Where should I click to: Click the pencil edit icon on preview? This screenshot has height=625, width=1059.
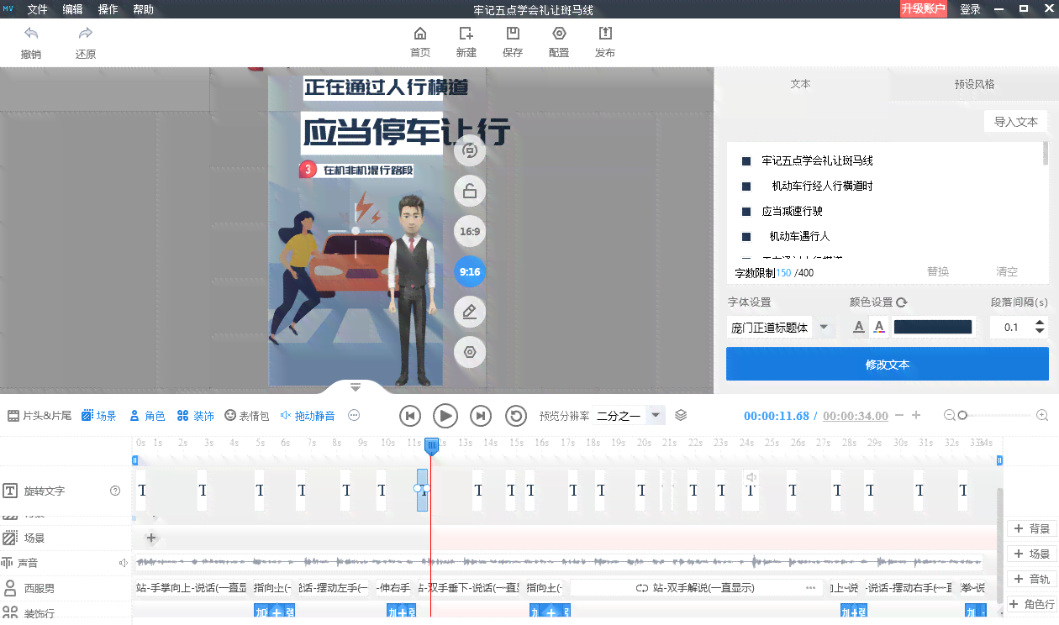470,312
